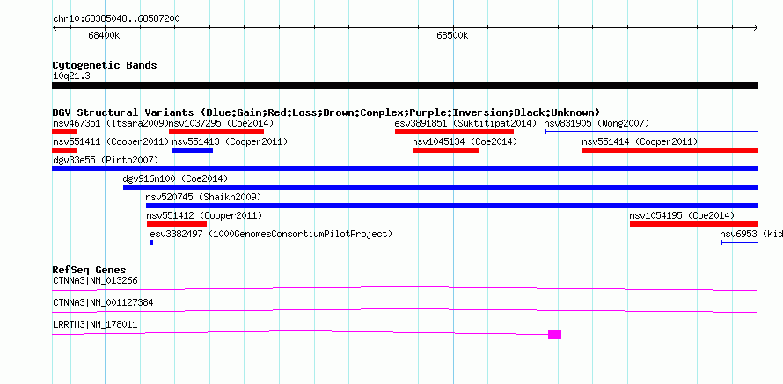Viewport: 783px width, 384px height.
Task: Click the nsv467351 (Itsara2009) red loss bar
Action: point(64,132)
